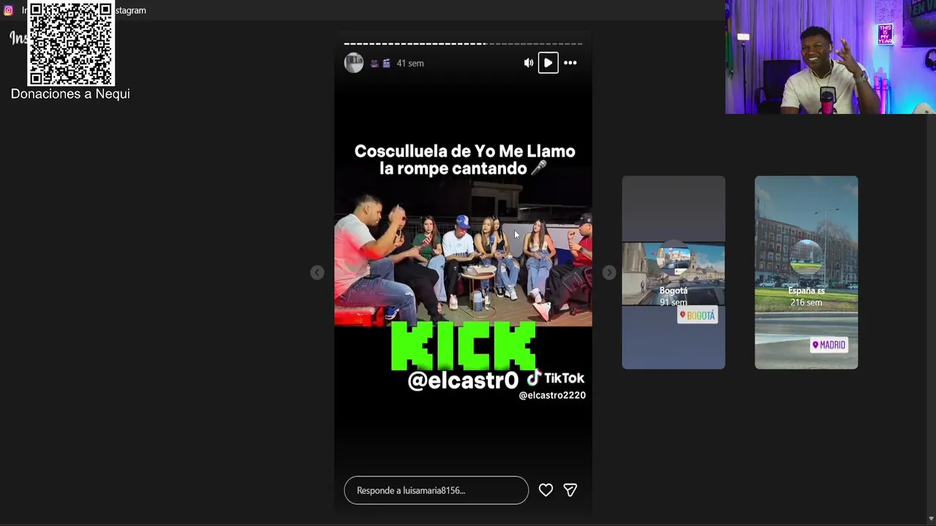
Task: Like the story with heart icon
Action: tap(546, 490)
